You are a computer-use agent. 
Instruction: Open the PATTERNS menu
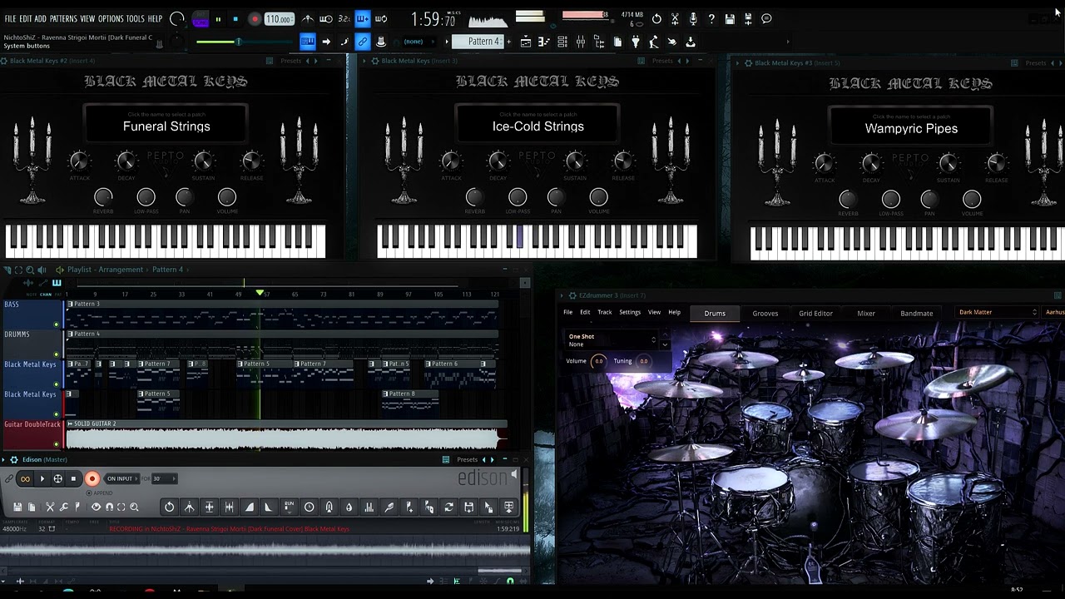point(63,18)
